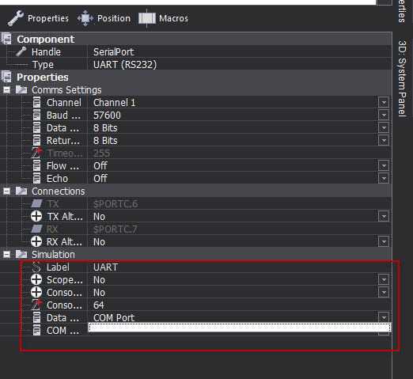Open the Echo dropdown arrow
The width and height of the screenshot is (413, 379).
pyautogui.click(x=384, y=178)
